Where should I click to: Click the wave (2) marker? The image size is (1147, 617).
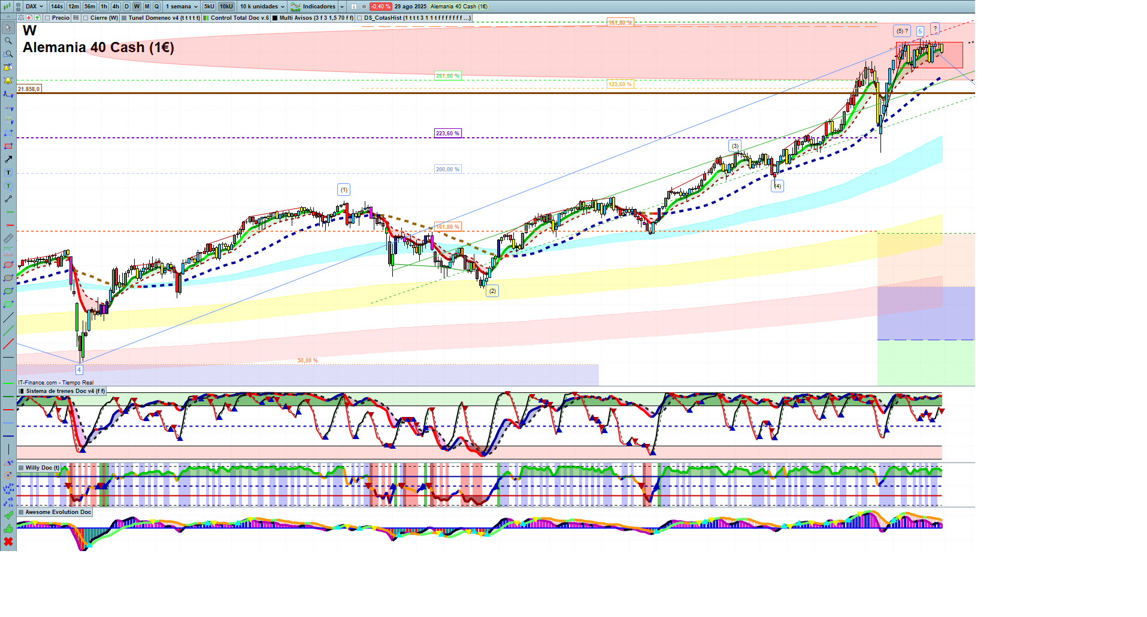pos(492,291)
